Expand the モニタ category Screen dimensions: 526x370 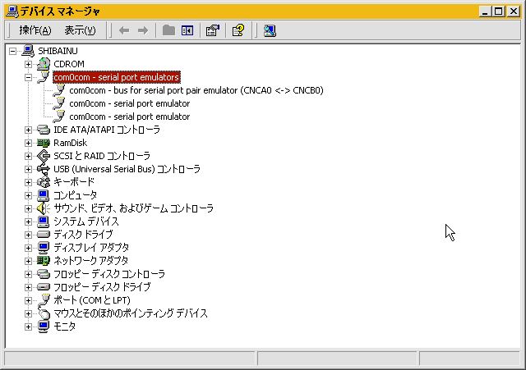[x=28, y=327]
